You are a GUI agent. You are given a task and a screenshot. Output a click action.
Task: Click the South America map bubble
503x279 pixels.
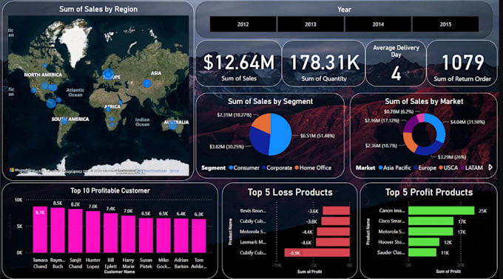tap(64, 121)
